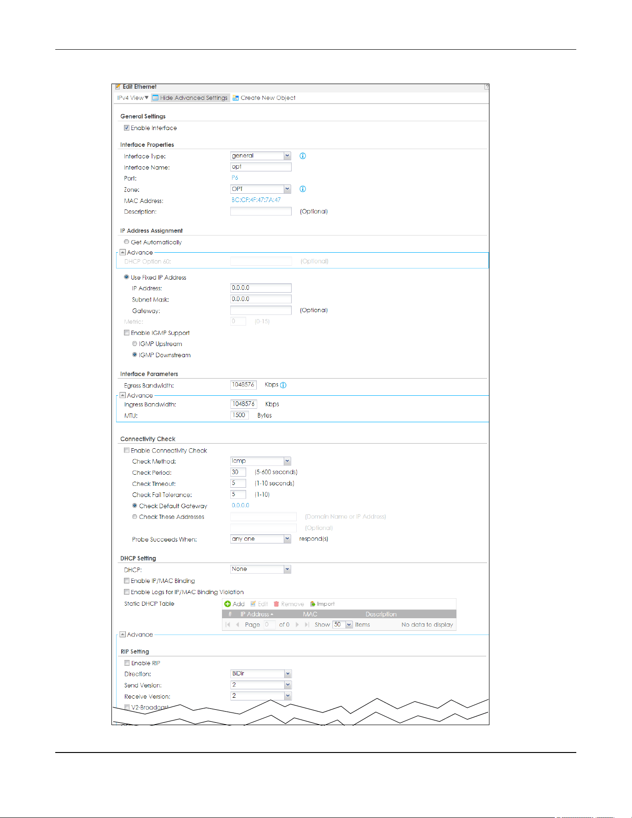Click into Subnet Mask field

pyautogui.click(x=261, y=299)
